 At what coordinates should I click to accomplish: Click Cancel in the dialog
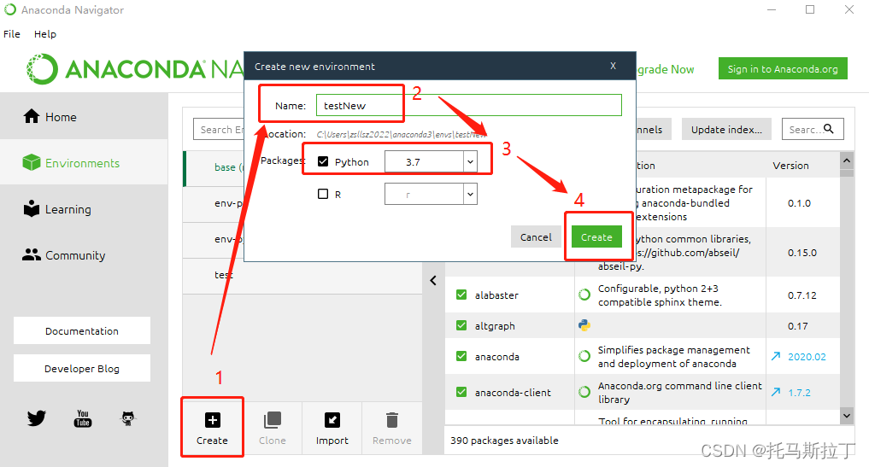click(536, 237)
